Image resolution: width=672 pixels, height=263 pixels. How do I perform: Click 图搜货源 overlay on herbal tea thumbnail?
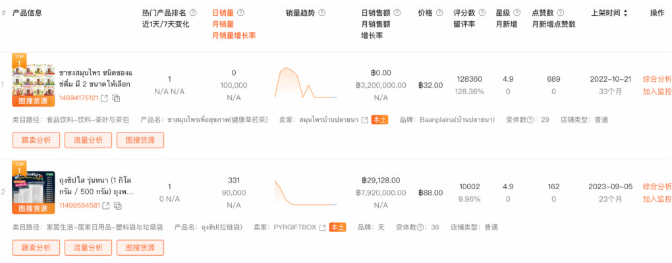[34, 101]
